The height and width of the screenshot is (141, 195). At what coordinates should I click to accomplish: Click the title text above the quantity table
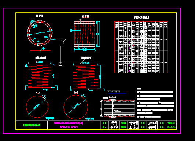tap(141, 18)
